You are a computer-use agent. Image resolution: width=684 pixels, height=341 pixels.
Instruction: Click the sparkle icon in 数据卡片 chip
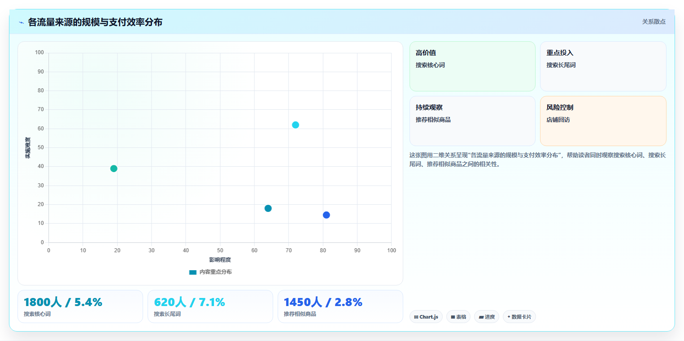point(509,317)
